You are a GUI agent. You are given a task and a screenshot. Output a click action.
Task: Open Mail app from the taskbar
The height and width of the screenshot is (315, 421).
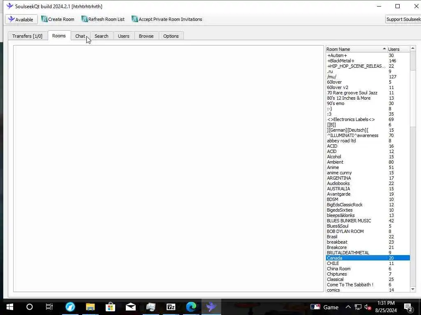point(130,307)
